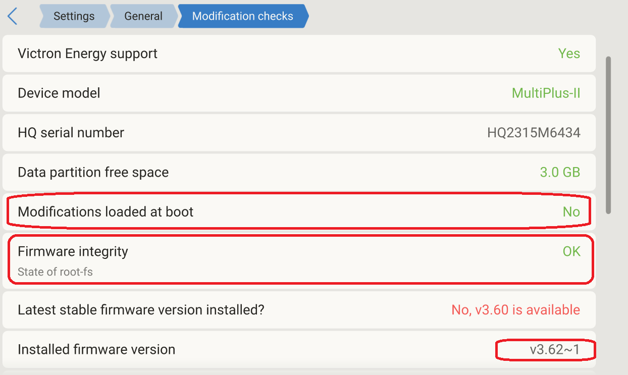The width and height of the screenshot is (628, 375).
Task: Click the 3.0 GB free space value
Action: tap(560, 172)
